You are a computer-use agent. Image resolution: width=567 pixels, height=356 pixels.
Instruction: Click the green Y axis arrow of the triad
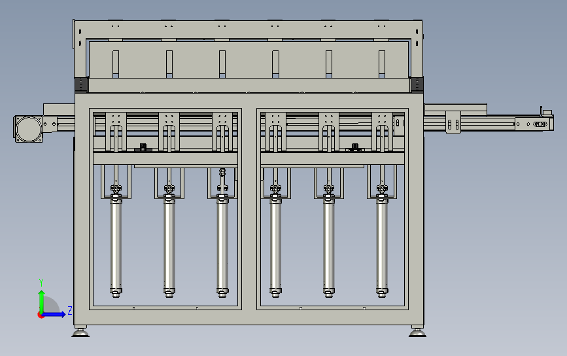click(41, 301)
